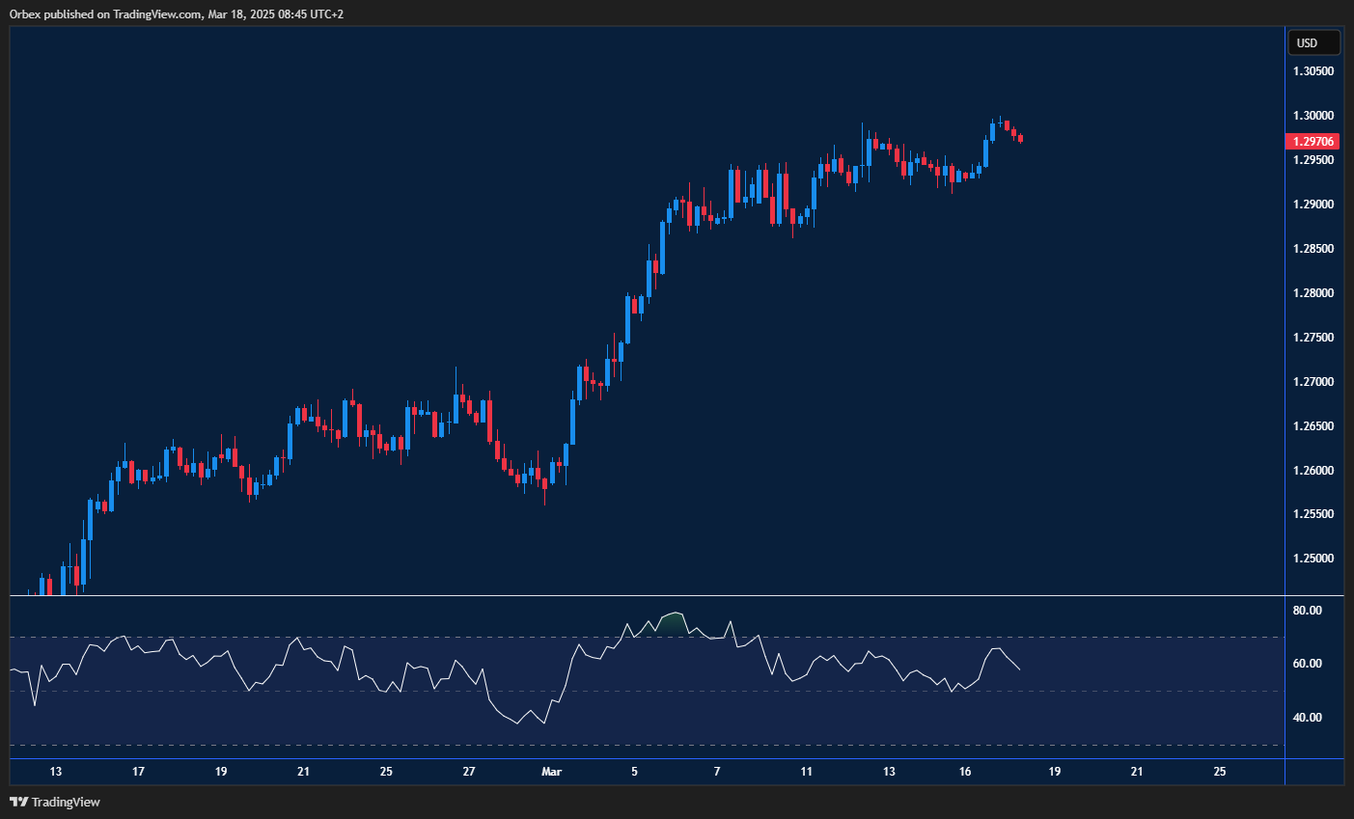Image resolution: width=1354 pixels, height=819 pixels.
Task: Click the 80.00 label on RSI scale
Action: coord(1307,611)
